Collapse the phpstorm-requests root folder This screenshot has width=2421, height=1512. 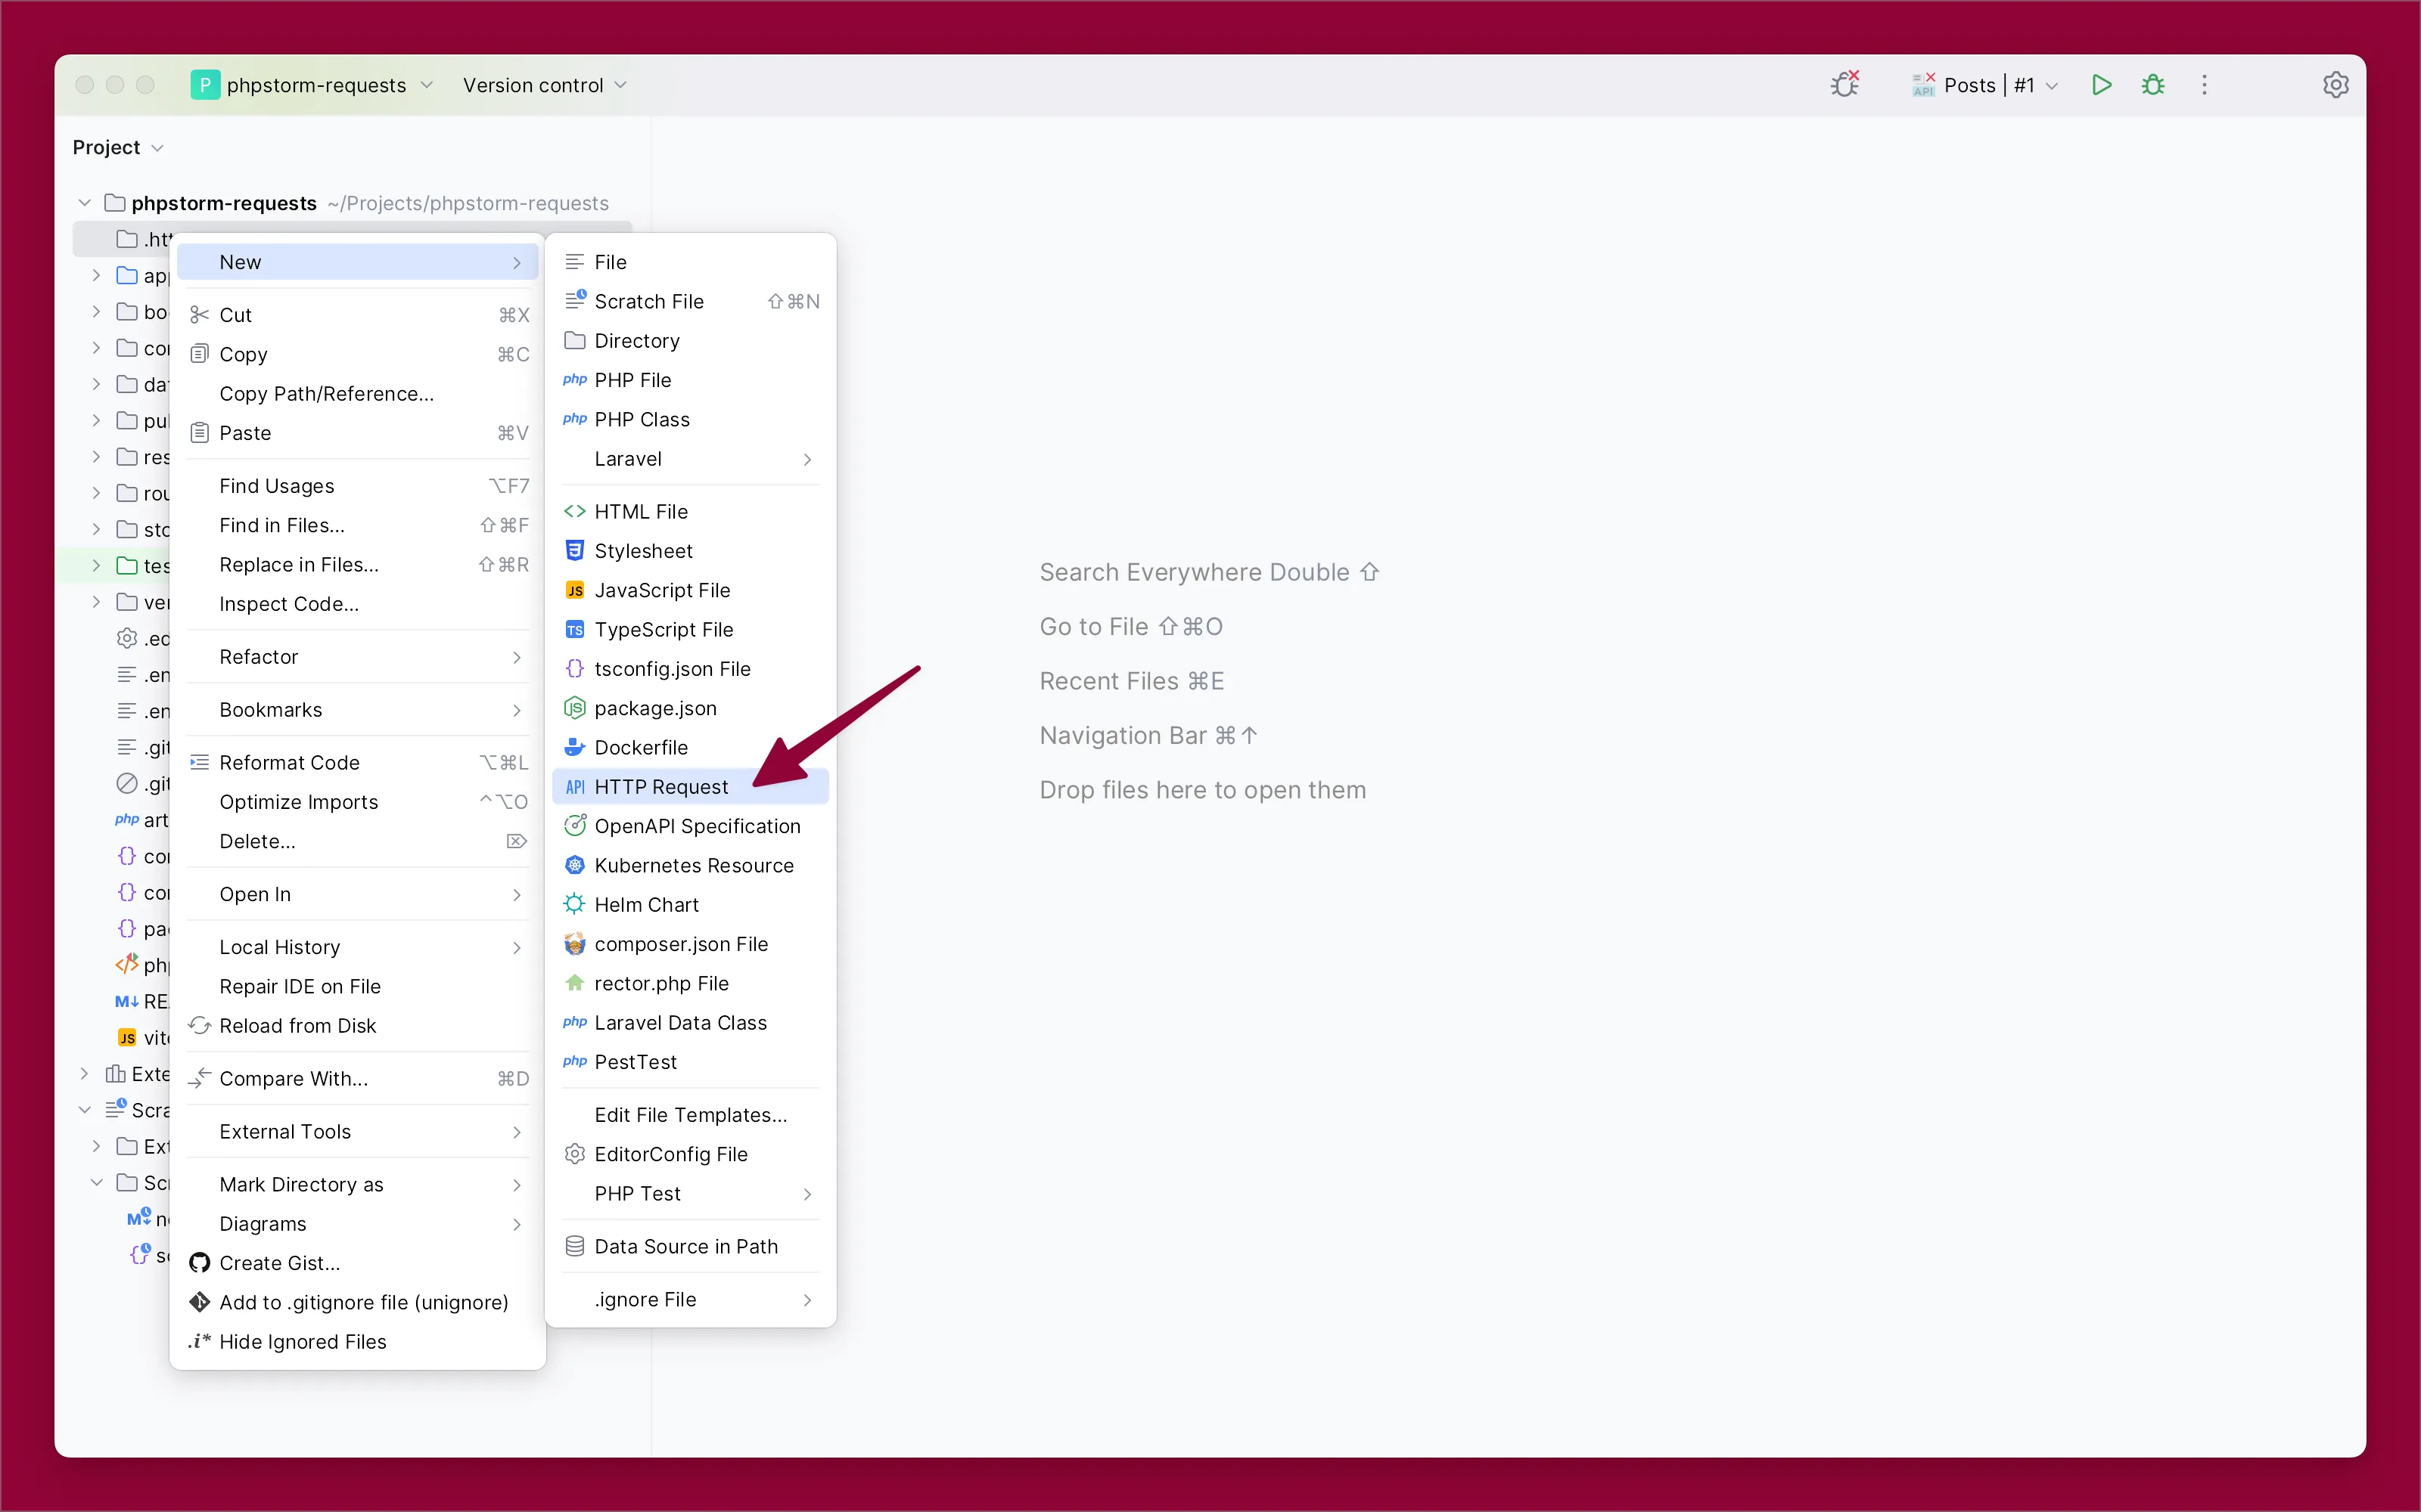coord(85,203)
